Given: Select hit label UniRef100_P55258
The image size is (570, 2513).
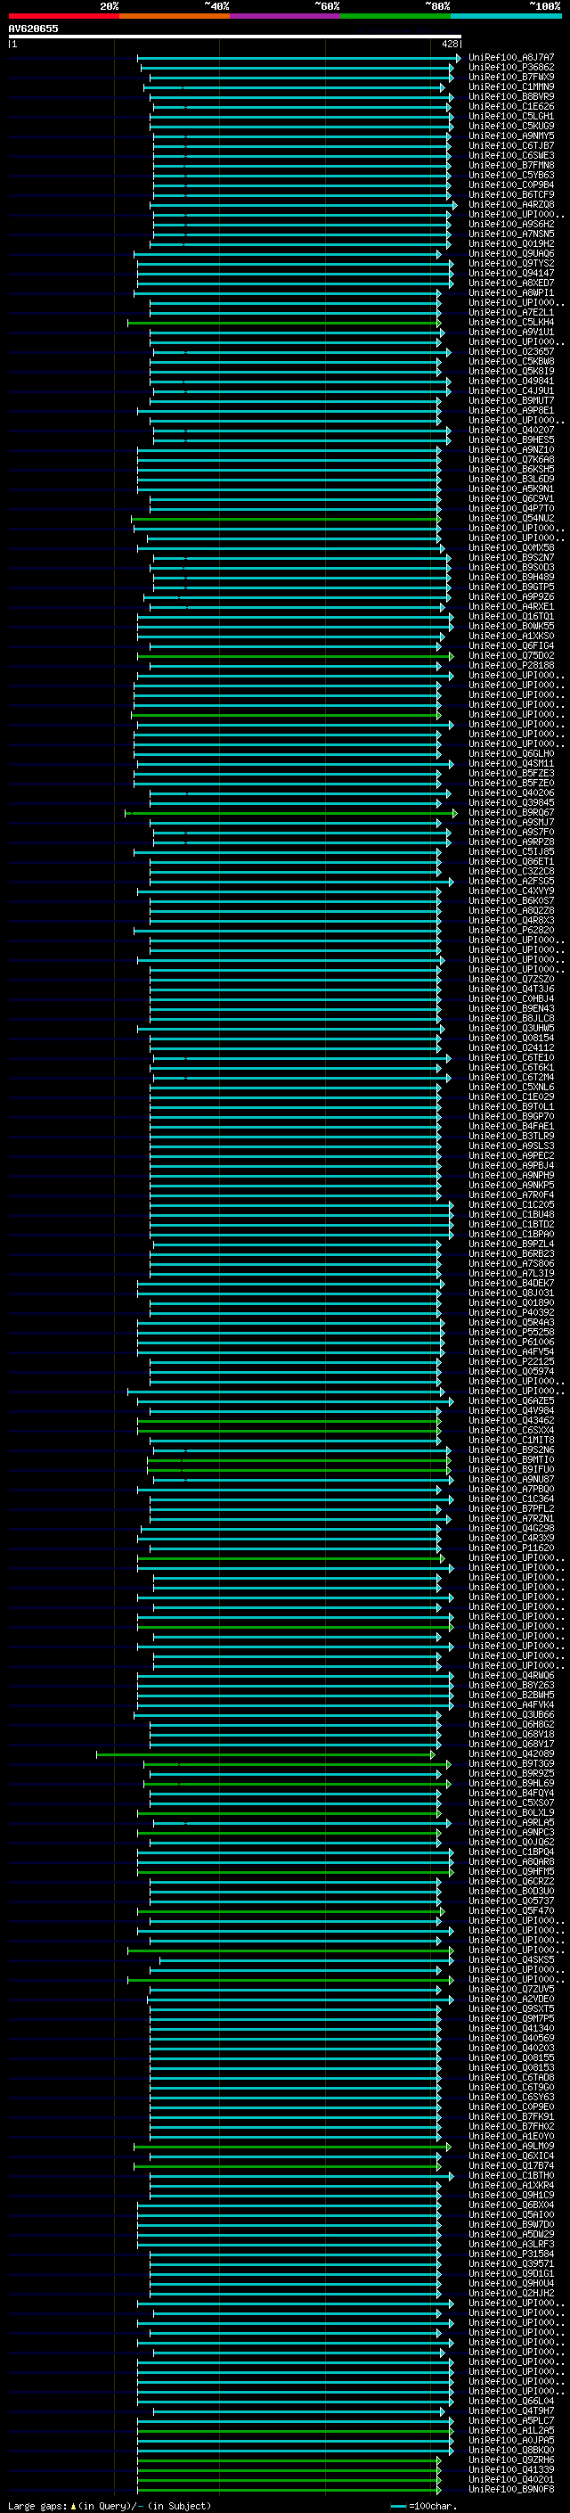Looking at the screenshot, I should pyautogui.click(x=511, y=1334).
